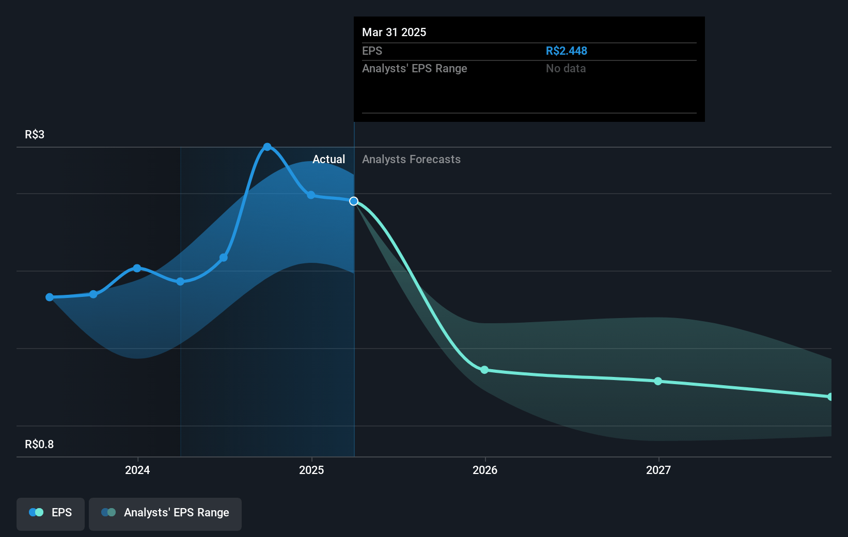Click the first EPS data point on the left
Image resolution: width=848 pixels, height=537 pixels.
[50, 297]
